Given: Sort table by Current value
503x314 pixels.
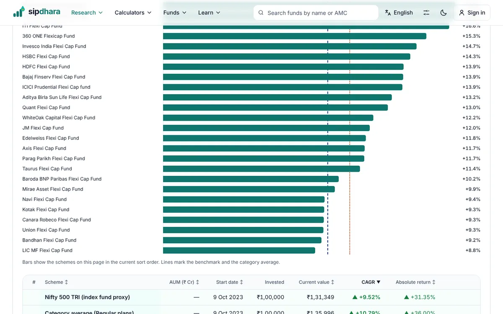Looking at the screenshot, I should tap(316, 282).
